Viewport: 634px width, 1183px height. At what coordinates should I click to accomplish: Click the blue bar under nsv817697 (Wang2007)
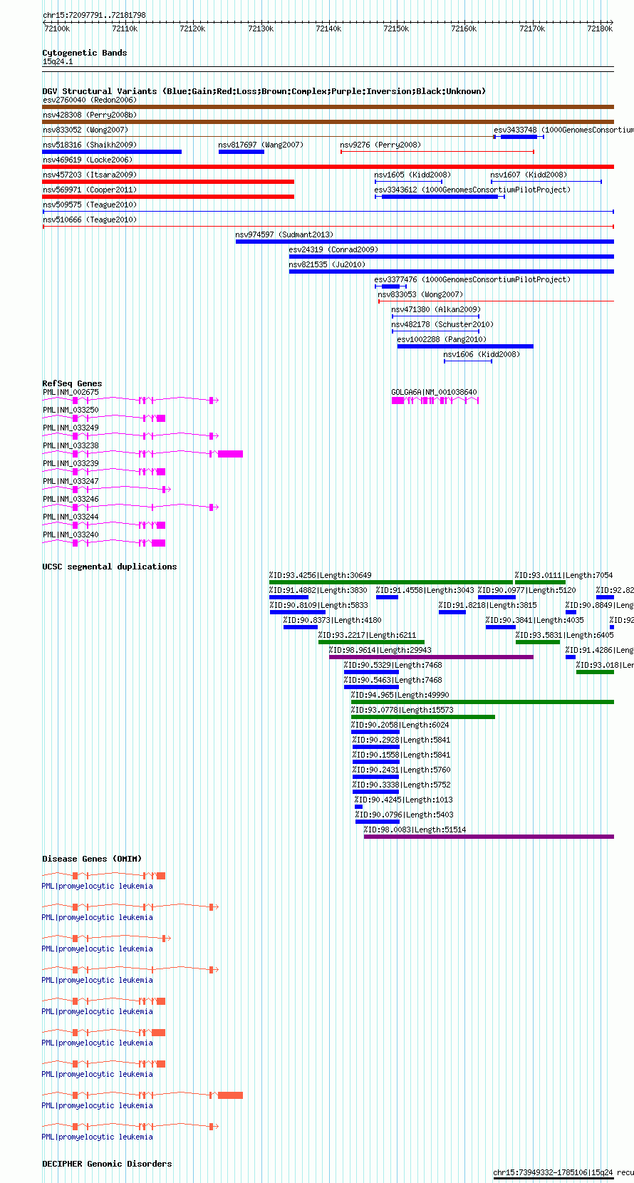(241, 152)
